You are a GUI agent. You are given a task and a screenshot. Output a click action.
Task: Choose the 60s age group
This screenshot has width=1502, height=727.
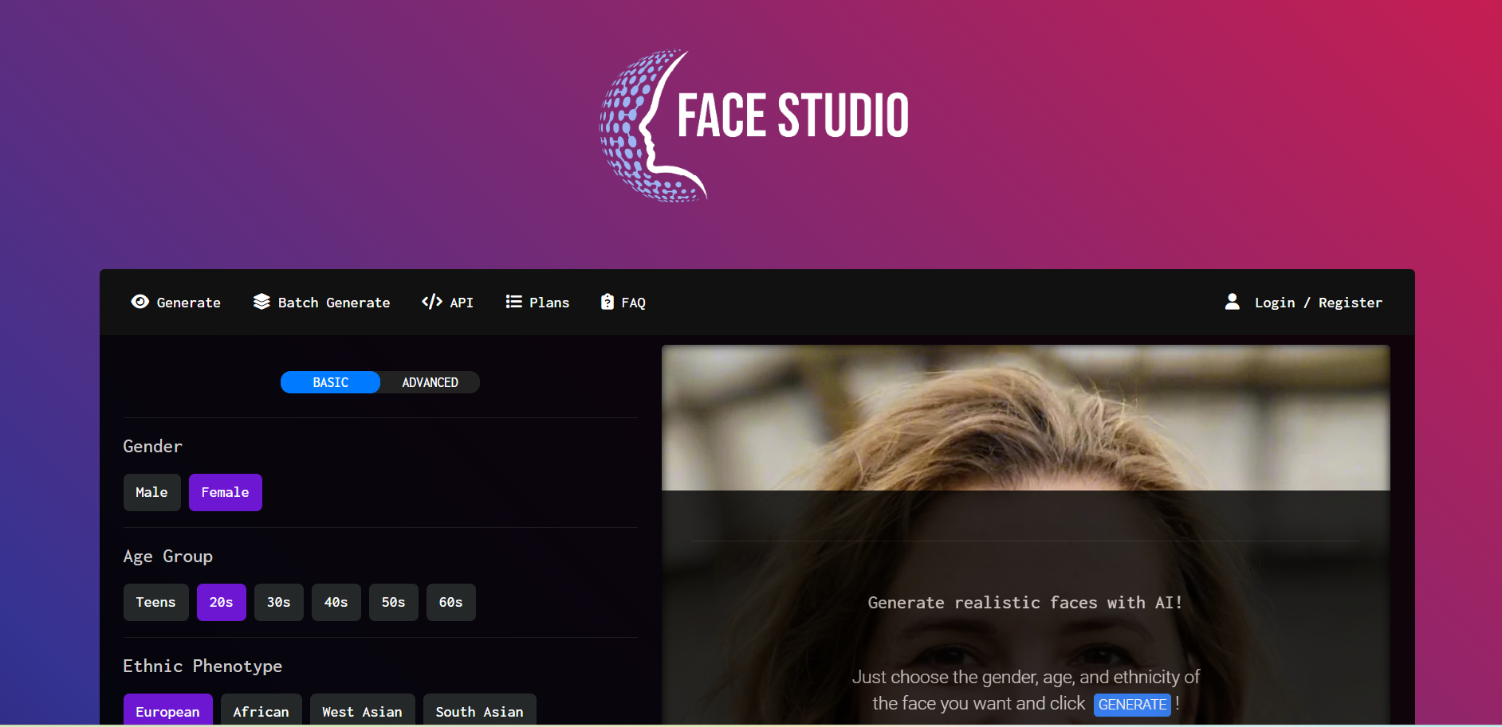pos(450,602)
